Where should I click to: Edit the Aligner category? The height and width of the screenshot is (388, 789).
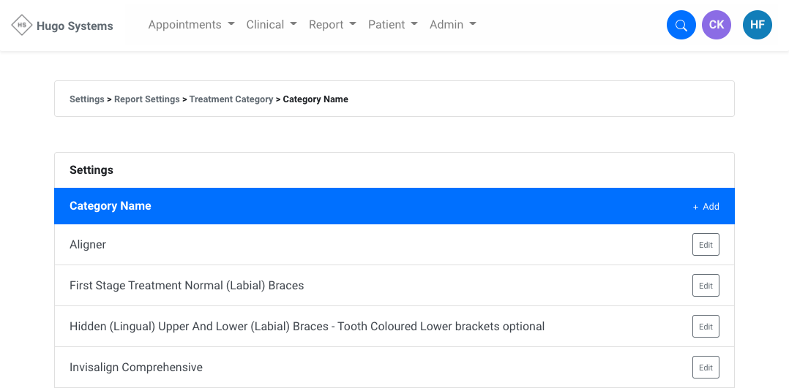click(706, 244)
